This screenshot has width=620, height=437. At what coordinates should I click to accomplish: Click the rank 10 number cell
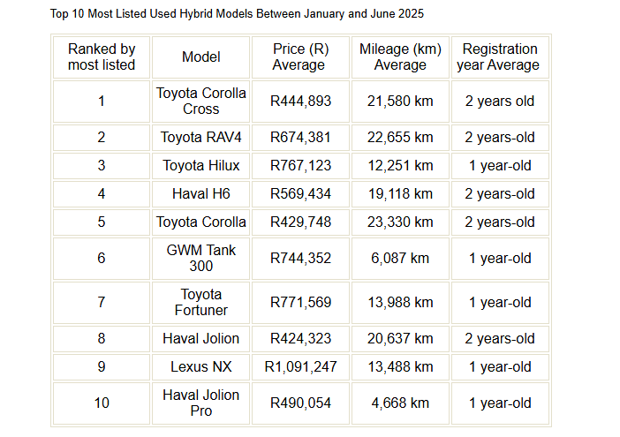(102, 403)
